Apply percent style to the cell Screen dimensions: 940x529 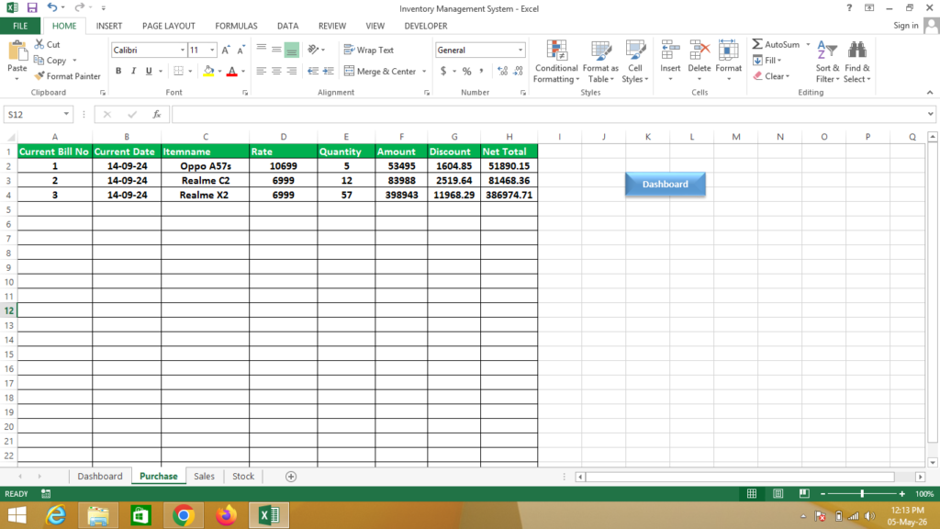pyautogui.click(x=466, y=72)
